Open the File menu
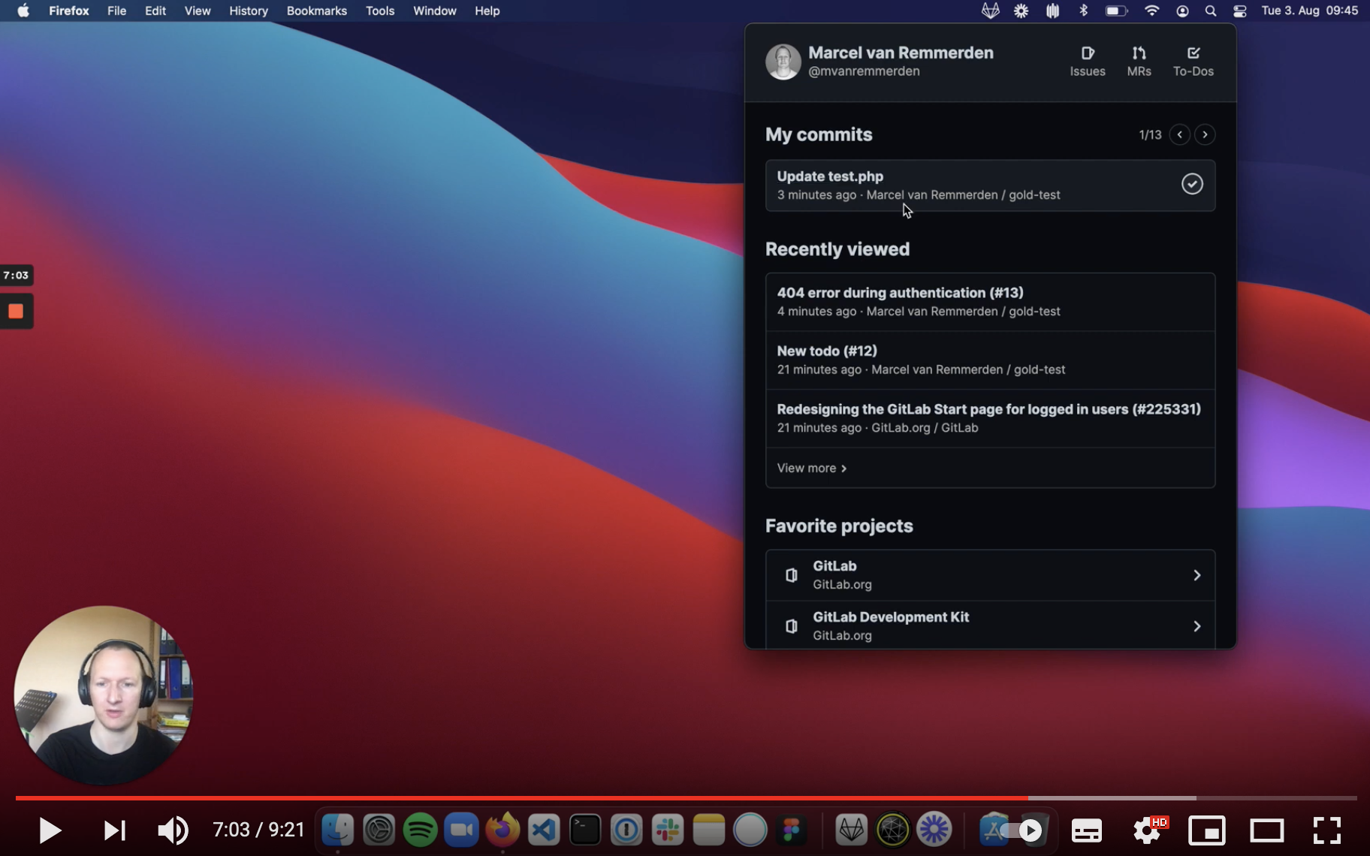 click(x=116, y=11)
